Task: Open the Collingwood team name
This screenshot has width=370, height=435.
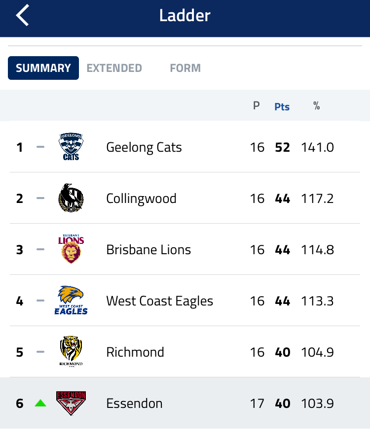Action: click(x=141, y=199)
